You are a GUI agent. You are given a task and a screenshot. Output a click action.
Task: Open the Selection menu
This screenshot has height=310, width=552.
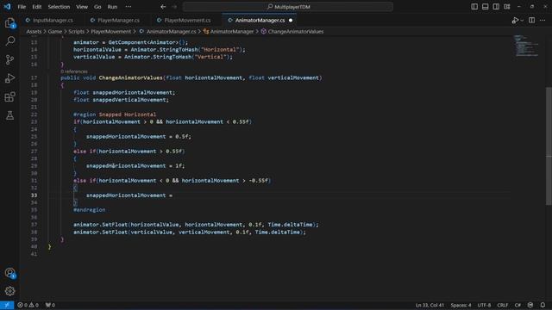(x=59, y=7)
